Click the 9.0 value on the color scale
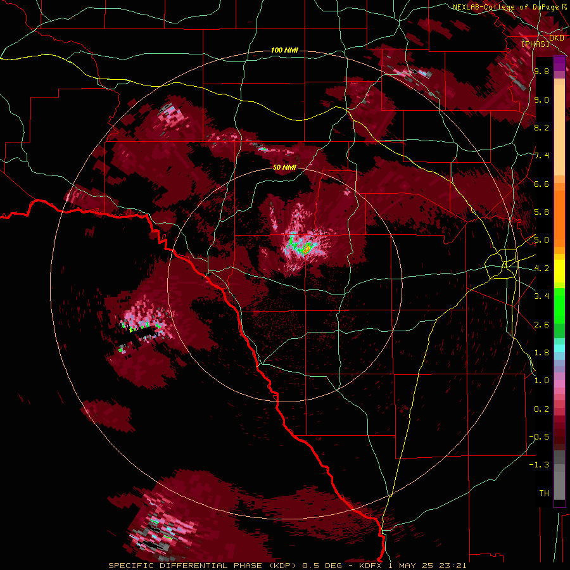The width and height of the screenshot is (570, 570). point(541,99)
